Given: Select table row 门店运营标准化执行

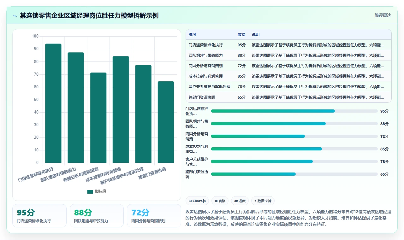Looking at the screenshot, I should click(x=288, y=45).
